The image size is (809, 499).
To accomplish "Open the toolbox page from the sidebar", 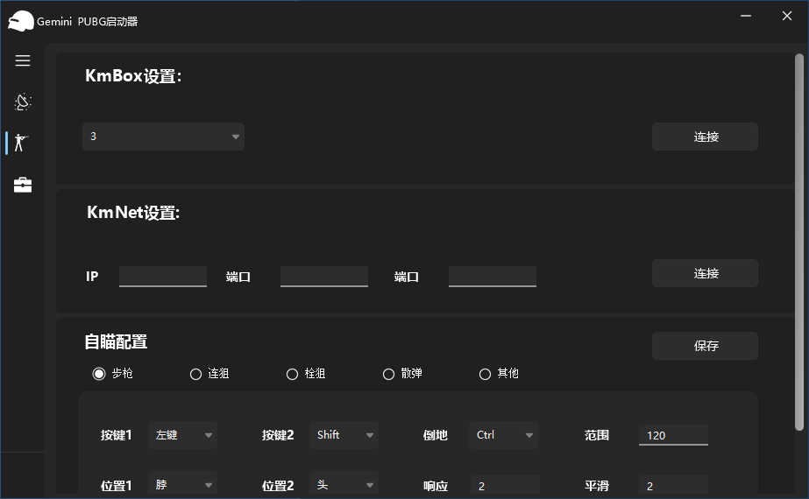I will (23, 185).
